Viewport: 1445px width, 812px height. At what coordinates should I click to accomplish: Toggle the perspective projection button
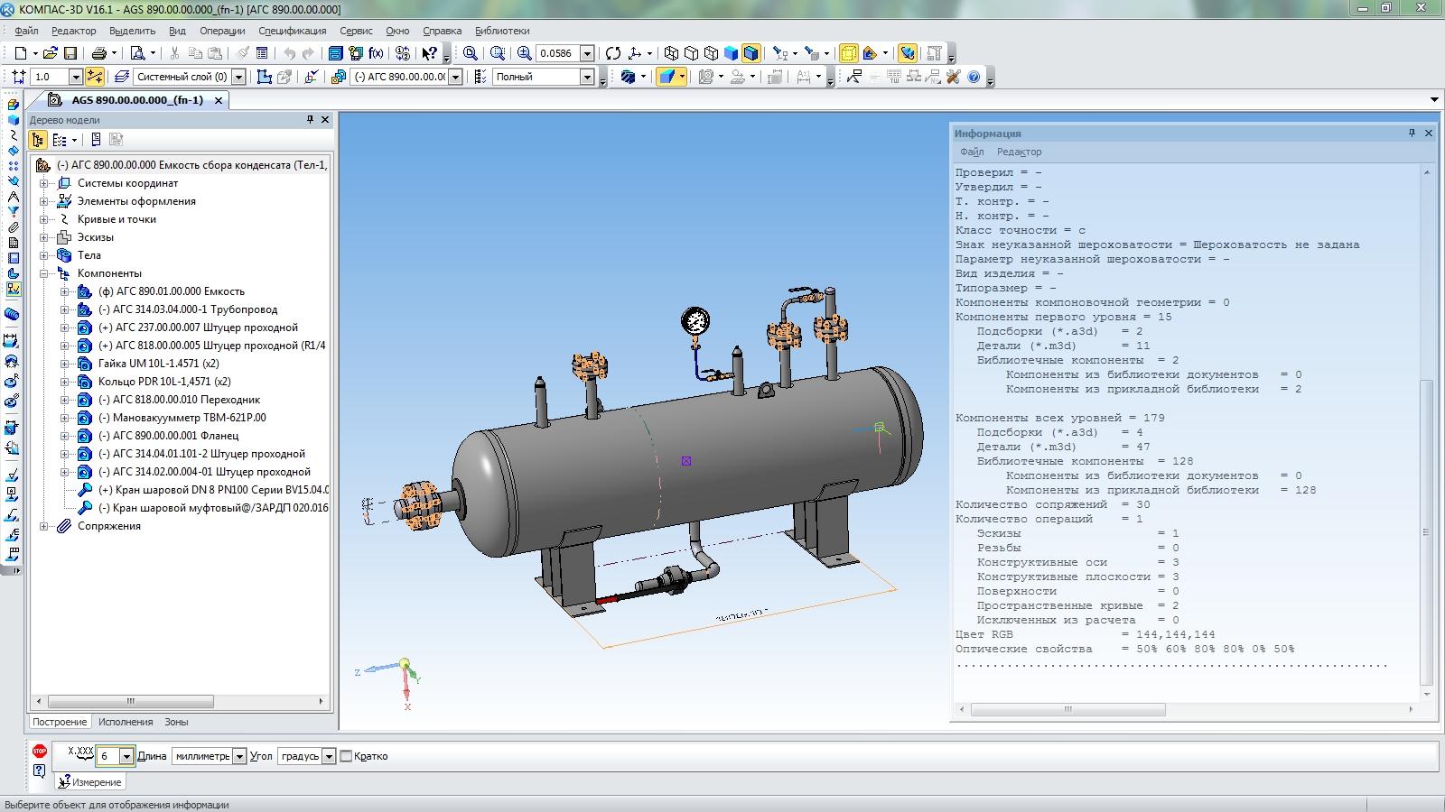(x=848, y=53)
